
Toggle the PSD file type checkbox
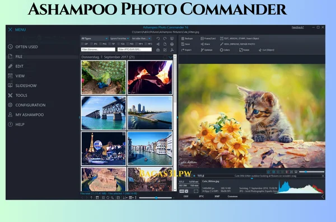pyautogui.click(x=128, y=44)
